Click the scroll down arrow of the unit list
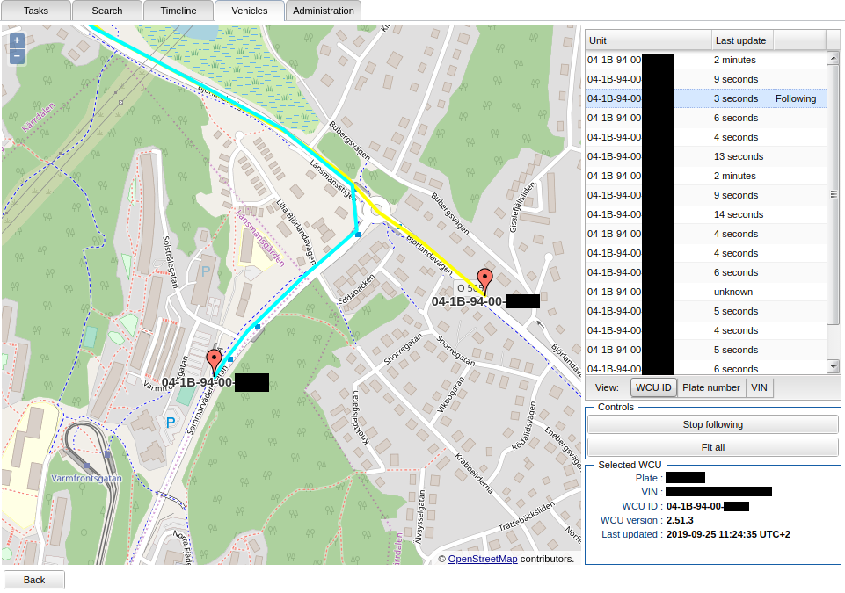Screen dimensions: 845x593 click(834, 365)
